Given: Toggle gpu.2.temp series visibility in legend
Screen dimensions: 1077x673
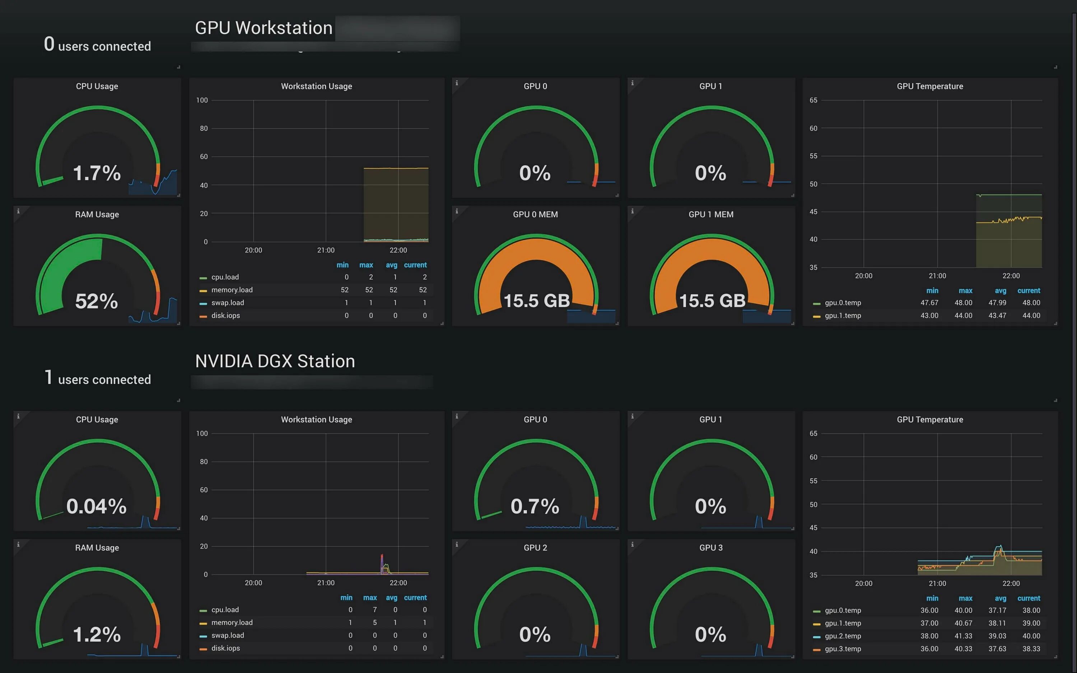Looking at the screenshot, I should click(843, 636).
